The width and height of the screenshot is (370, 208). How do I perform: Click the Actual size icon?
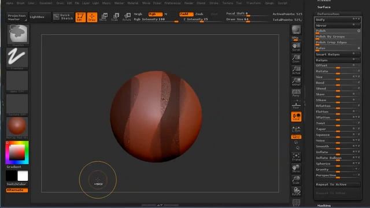(296, 70)
